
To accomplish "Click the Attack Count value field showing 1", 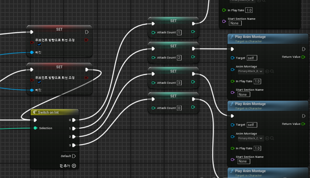I will 179,33.
